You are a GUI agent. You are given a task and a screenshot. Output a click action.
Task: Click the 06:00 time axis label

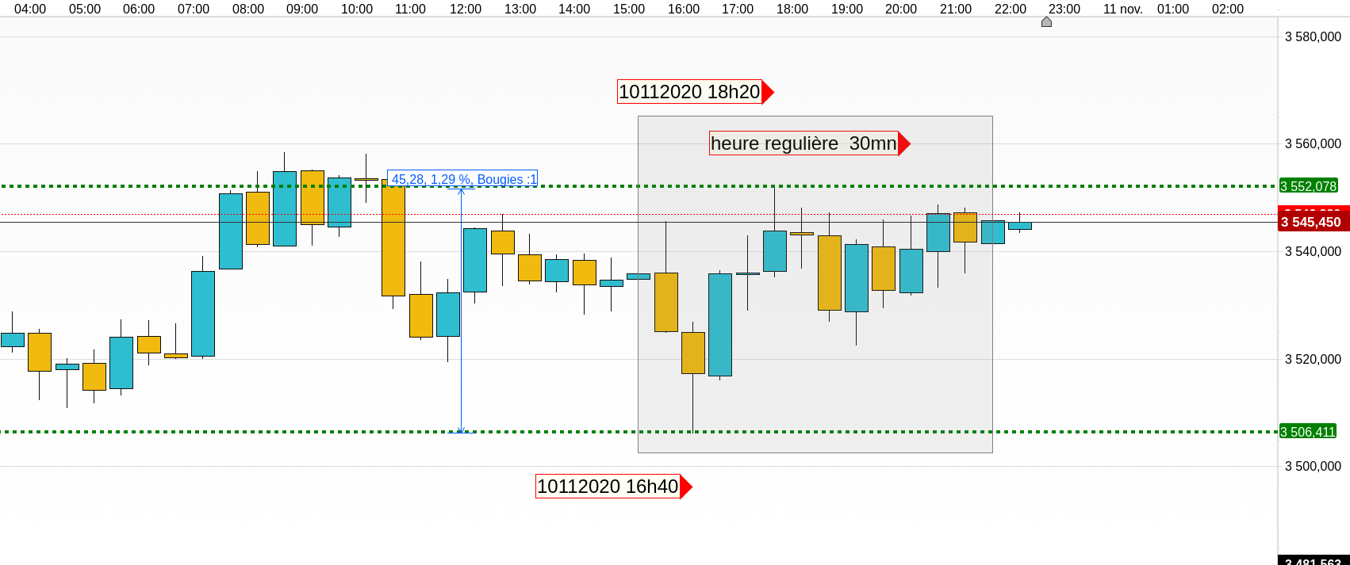pyautogui.click(x=139, y=9)
